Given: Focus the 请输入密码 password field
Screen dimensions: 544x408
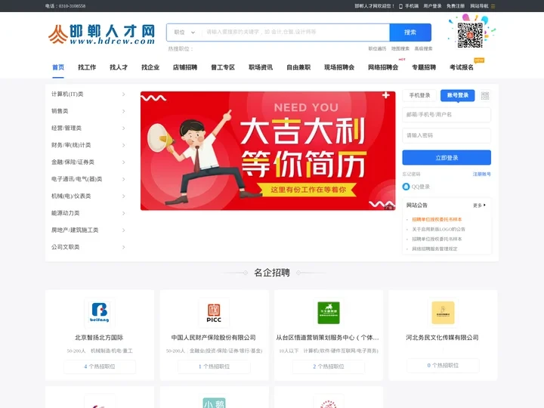Looking at the screenshot, I should pos(447,136).
